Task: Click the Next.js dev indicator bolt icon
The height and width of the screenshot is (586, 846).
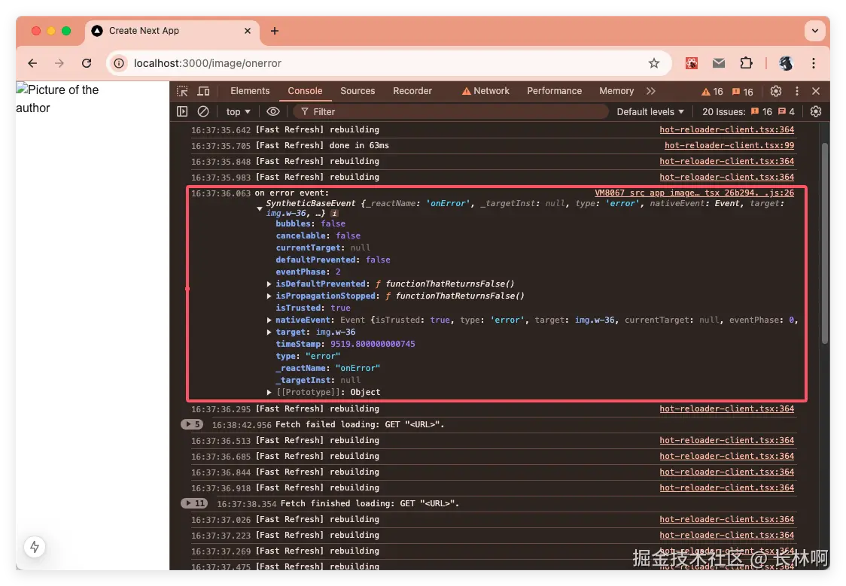Action: pos(35,547)
